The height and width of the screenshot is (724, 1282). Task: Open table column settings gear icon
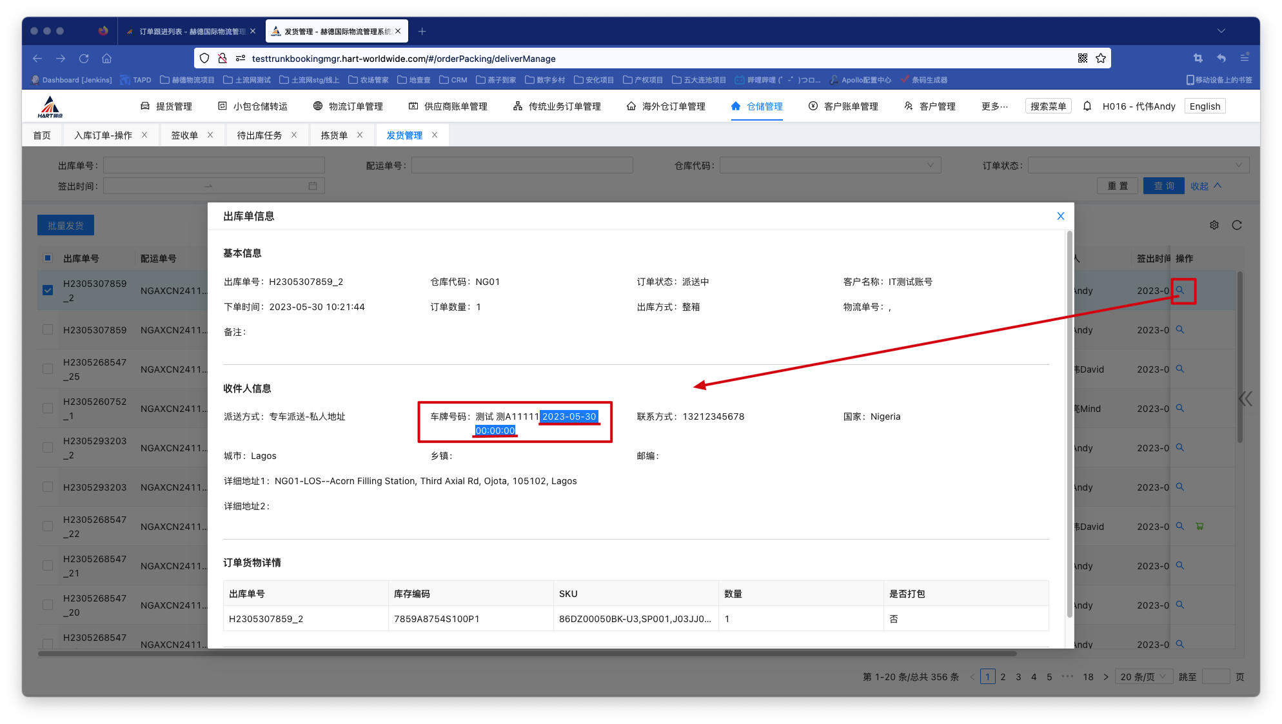(1214, 225)
